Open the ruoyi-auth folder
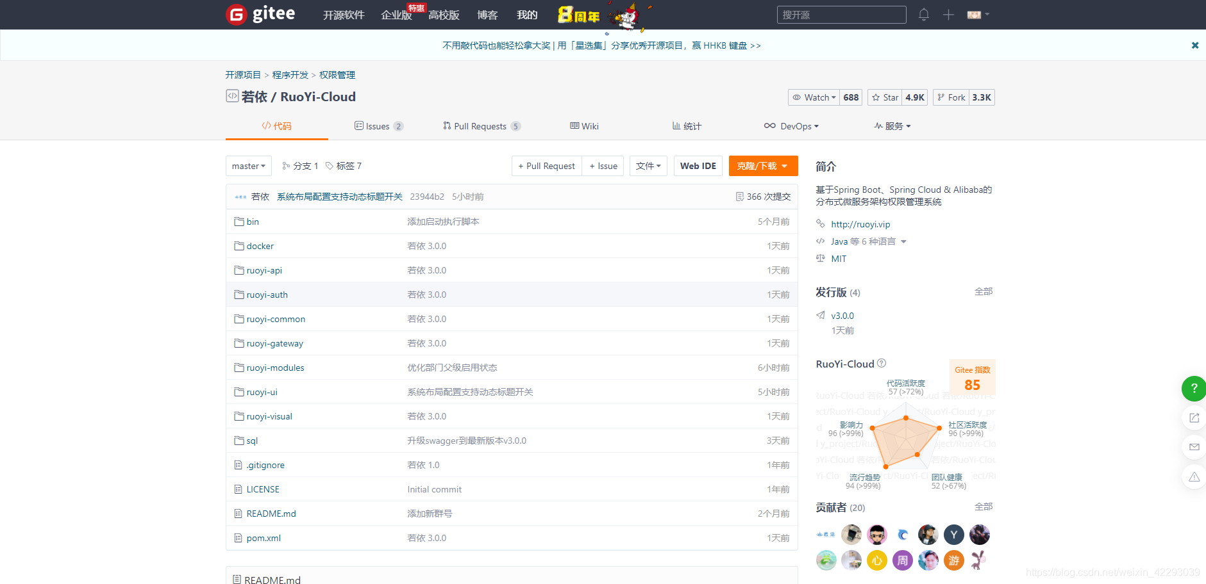This screenshot has height=584, width=1206. [x=267, y=295]
